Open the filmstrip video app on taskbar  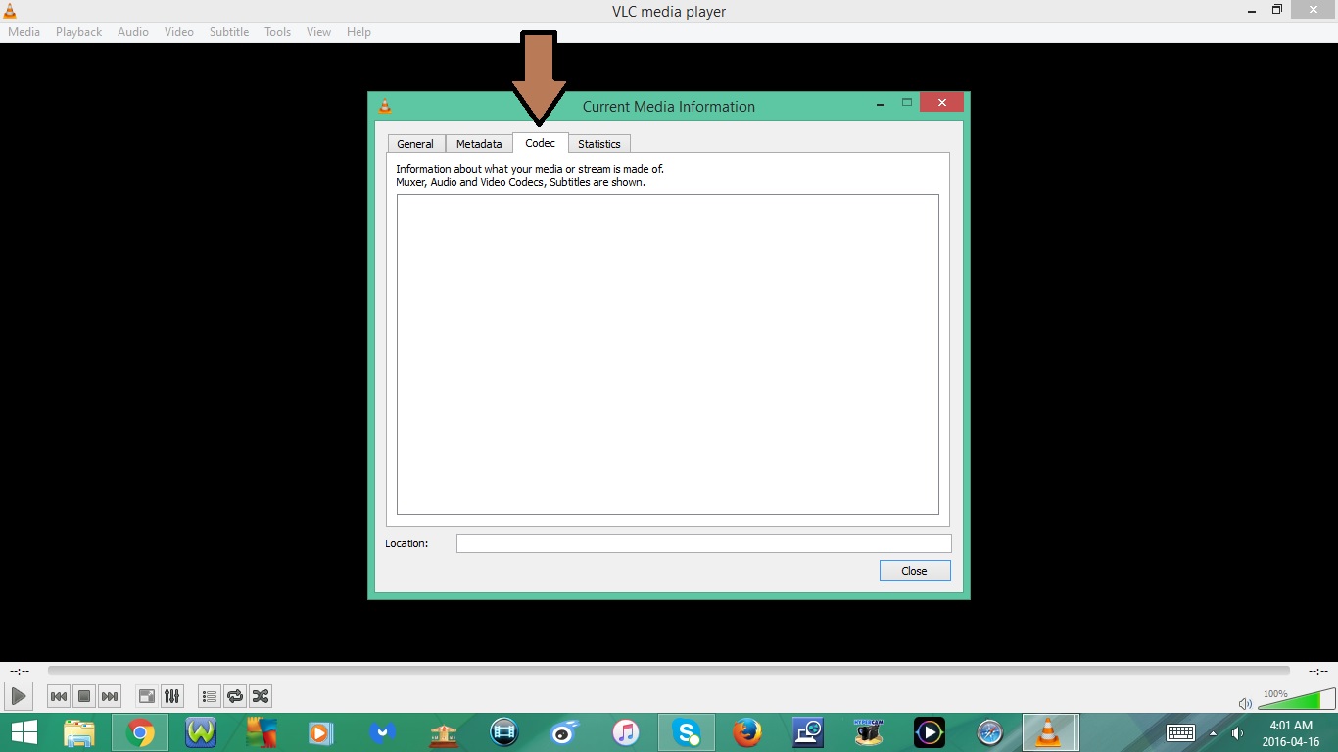tap(504, 732)
